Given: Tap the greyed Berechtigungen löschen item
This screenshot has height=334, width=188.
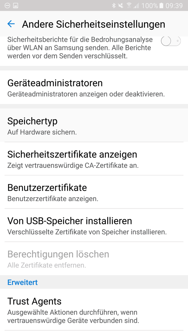Looking at the screenshot, I should click(94, 258).
